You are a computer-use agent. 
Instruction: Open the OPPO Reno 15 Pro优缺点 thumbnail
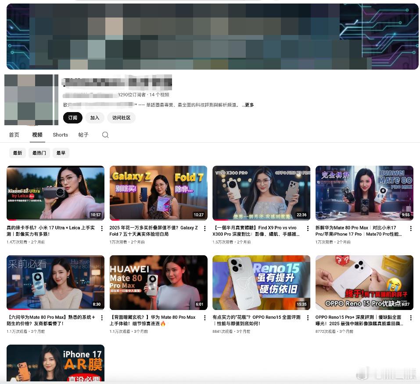[x=364, y=282]
